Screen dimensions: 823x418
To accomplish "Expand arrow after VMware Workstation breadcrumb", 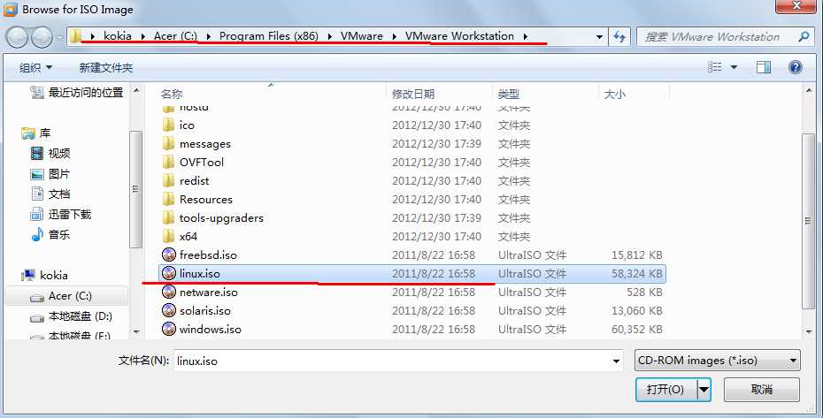I will [x=525, y=36].
